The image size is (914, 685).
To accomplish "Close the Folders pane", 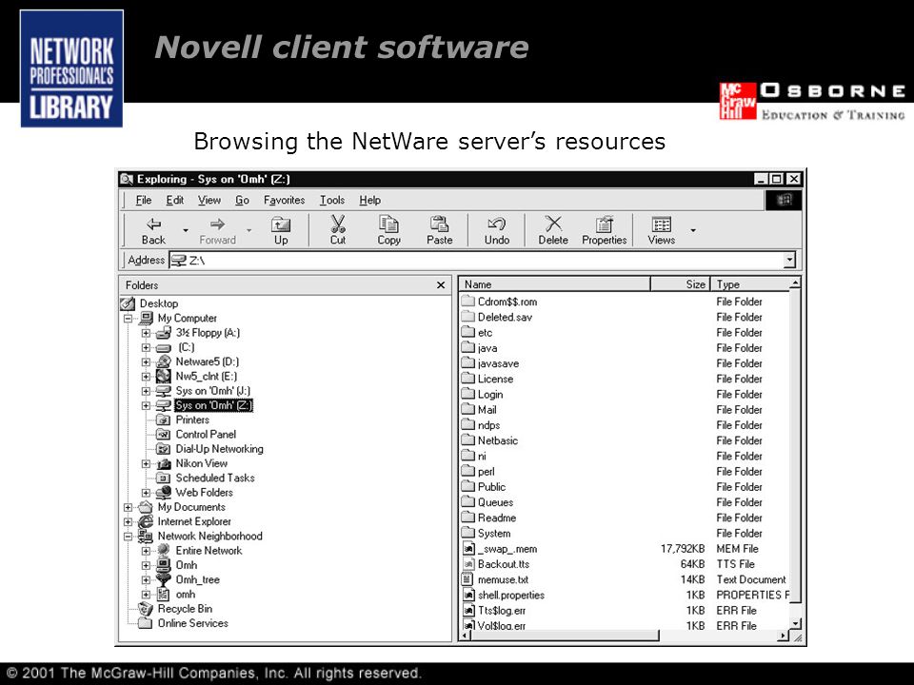I will pos(441,284).
